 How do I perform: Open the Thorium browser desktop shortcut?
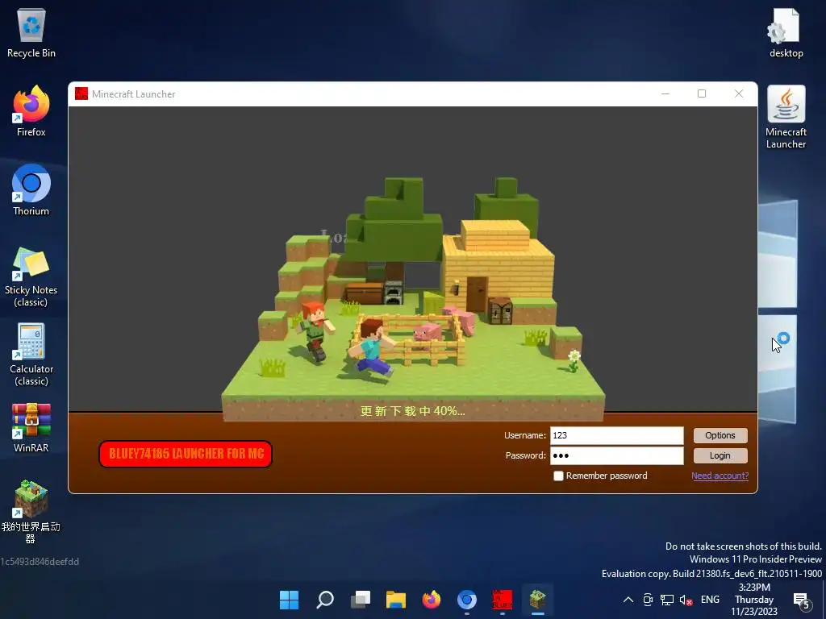[31, 190]
